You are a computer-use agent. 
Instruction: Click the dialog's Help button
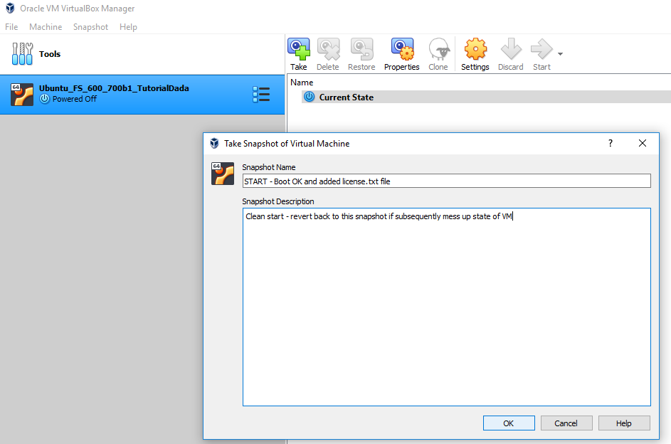(x=623, y=423)
